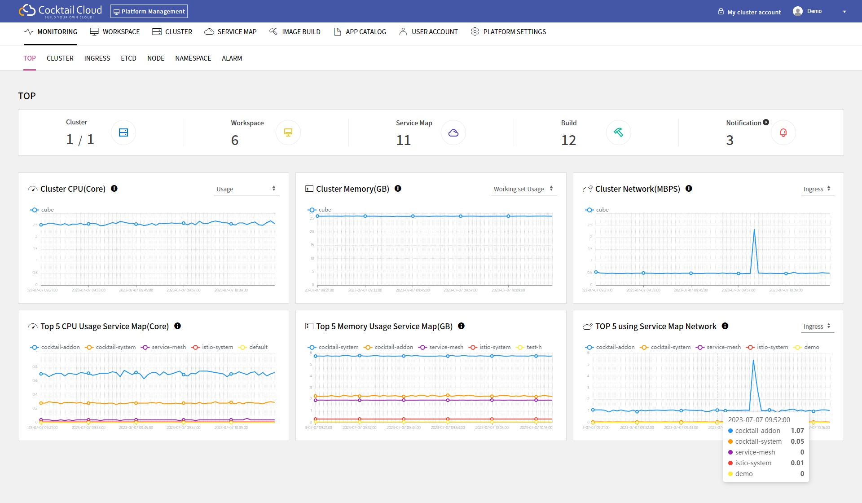Open the Ingress dropdown for Cluster Network
The width and height of the screenshot is (862, 503).
(x=817, y=189)
